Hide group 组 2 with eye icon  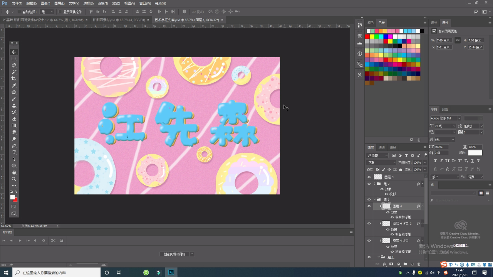(369, 184)
